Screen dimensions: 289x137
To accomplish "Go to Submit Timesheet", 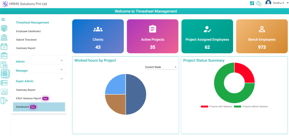I will click(26, 40).
